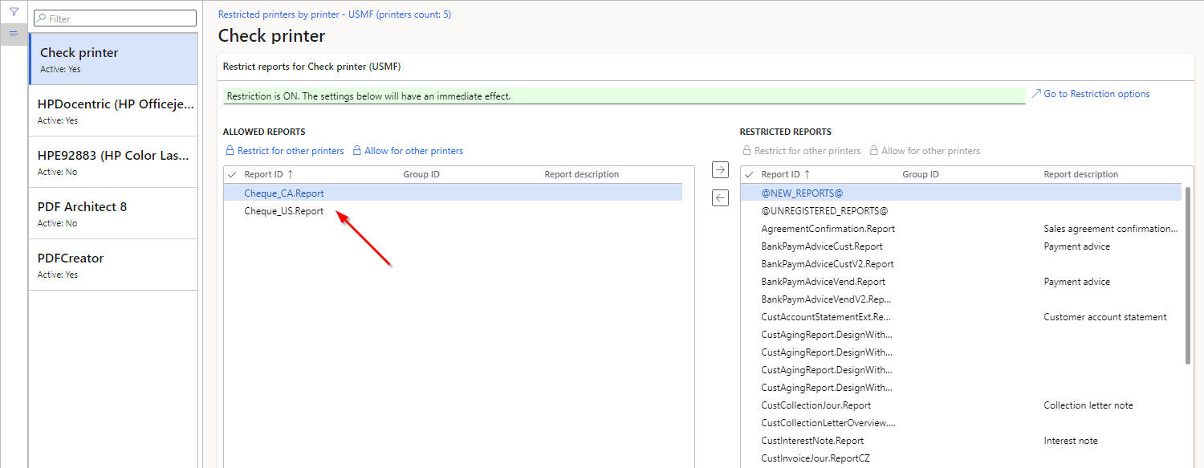Screen dimensions: 1204x468
Task: Select @UNREGISTERED_REPORTS@ row
Action: click(x=962, y=211)
